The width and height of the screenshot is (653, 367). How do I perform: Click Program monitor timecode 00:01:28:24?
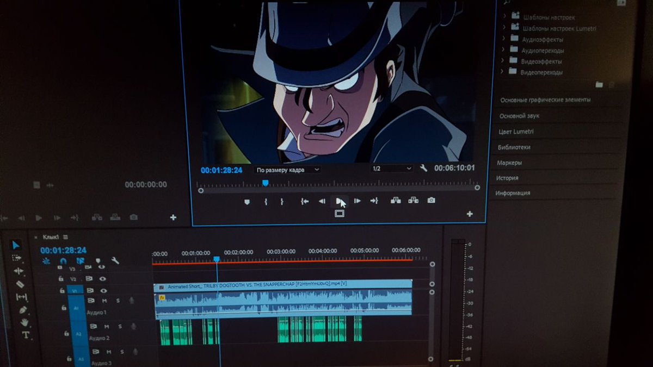[x=221, y=170]
